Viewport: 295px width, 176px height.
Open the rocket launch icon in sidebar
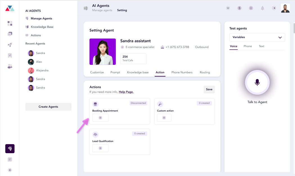[x=10, y=45]
